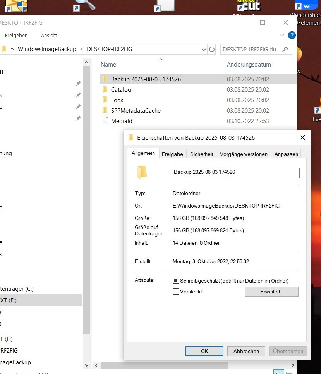Screen dimensions: 321x374
Task: Click the horizontal scrollbar right arrow
Action: point(293,365)
